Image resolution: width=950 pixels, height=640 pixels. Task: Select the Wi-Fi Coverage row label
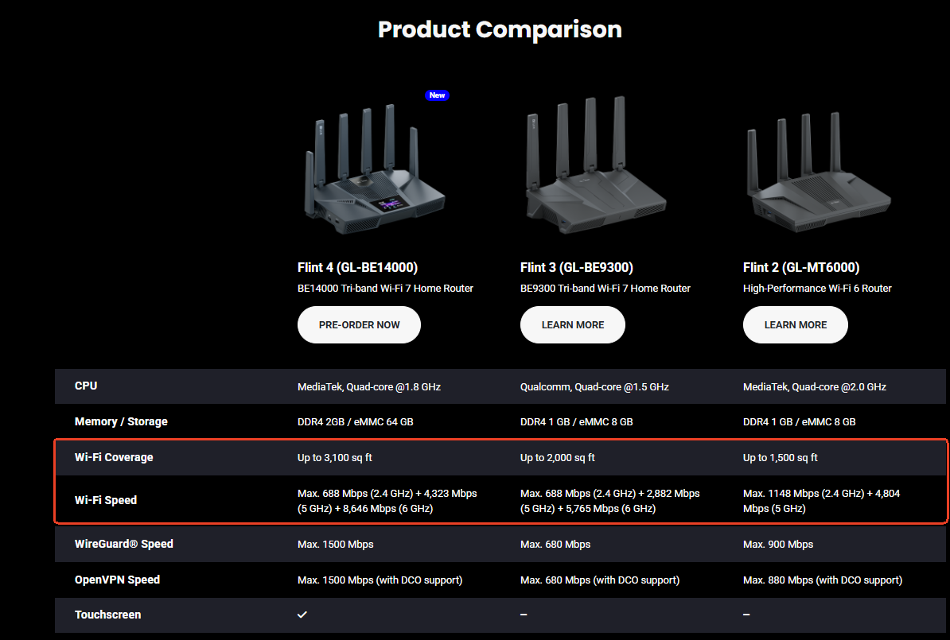pos(114,457)
